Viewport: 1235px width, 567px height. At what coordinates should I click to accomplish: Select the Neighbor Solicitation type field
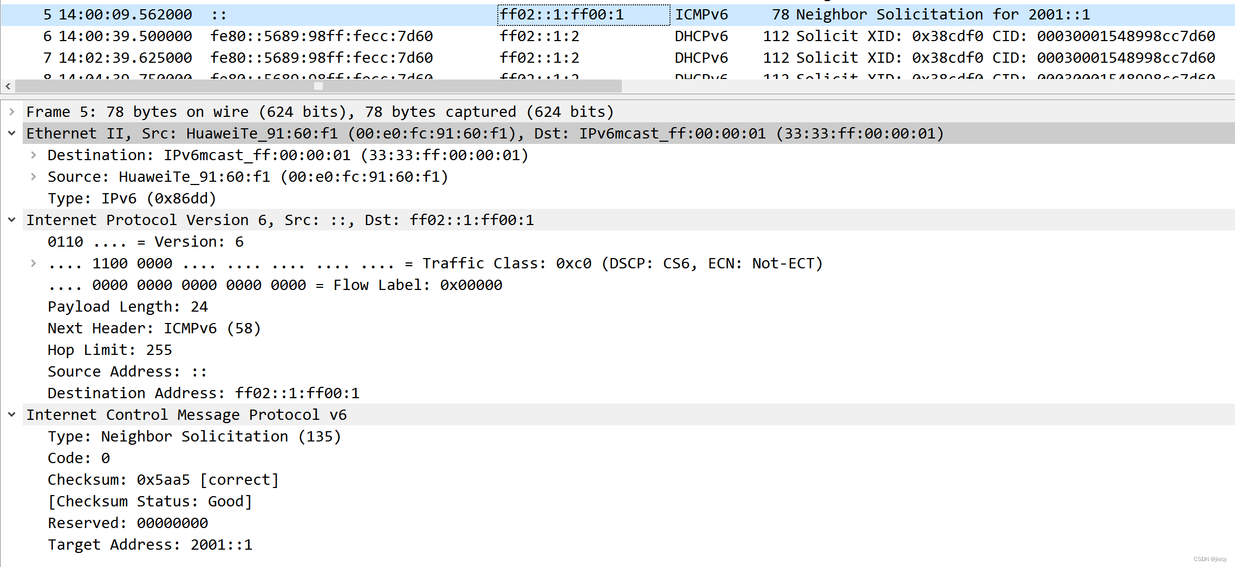pos(194,436)
